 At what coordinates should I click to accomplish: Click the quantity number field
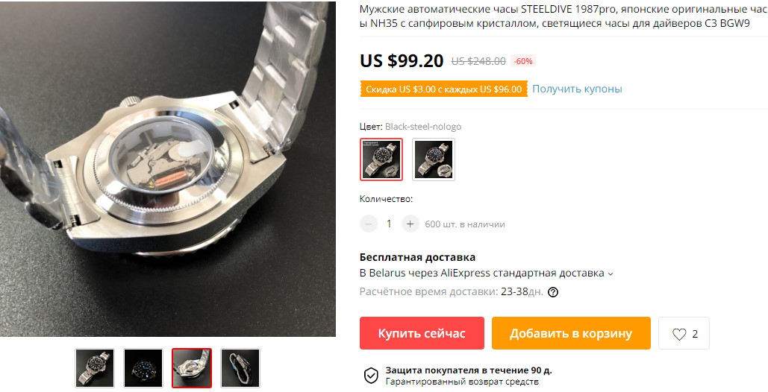pyautogui.click(x=390, y=224)
